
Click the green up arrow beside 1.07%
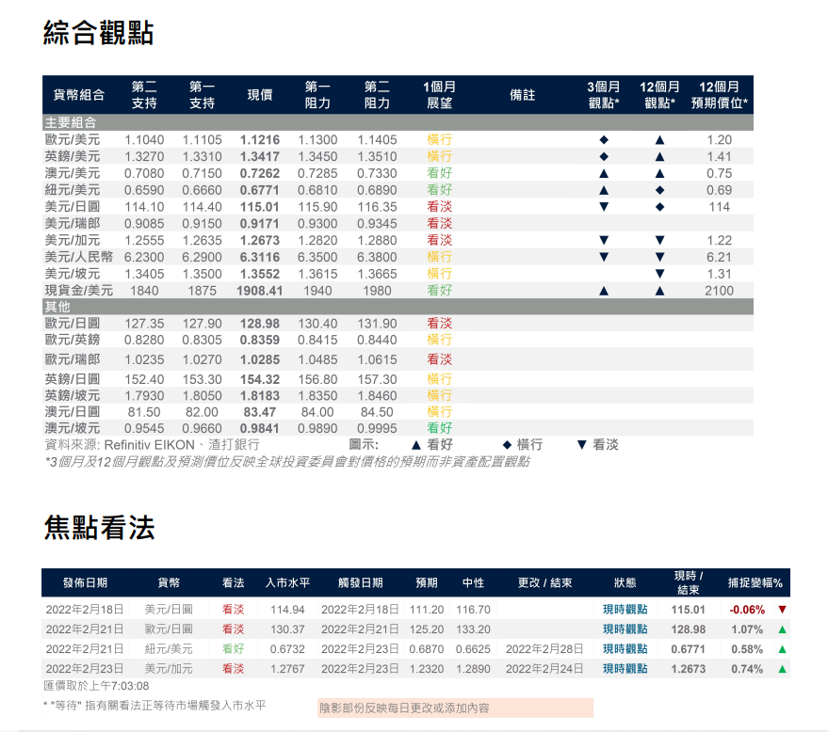[x=783, y=629]
